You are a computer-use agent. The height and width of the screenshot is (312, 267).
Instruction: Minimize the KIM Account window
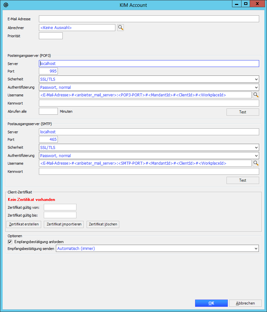click(237, 4)
